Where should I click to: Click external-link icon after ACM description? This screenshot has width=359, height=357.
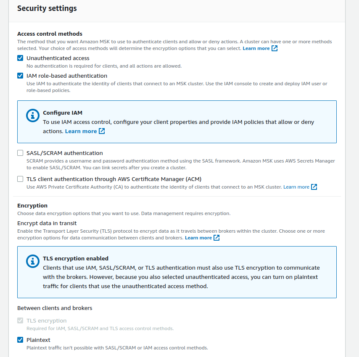coord(314,187)
